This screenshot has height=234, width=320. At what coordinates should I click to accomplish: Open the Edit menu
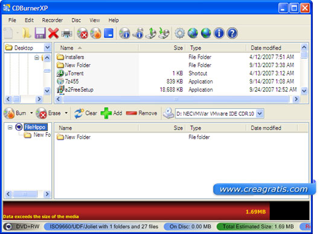click(29, 20)
